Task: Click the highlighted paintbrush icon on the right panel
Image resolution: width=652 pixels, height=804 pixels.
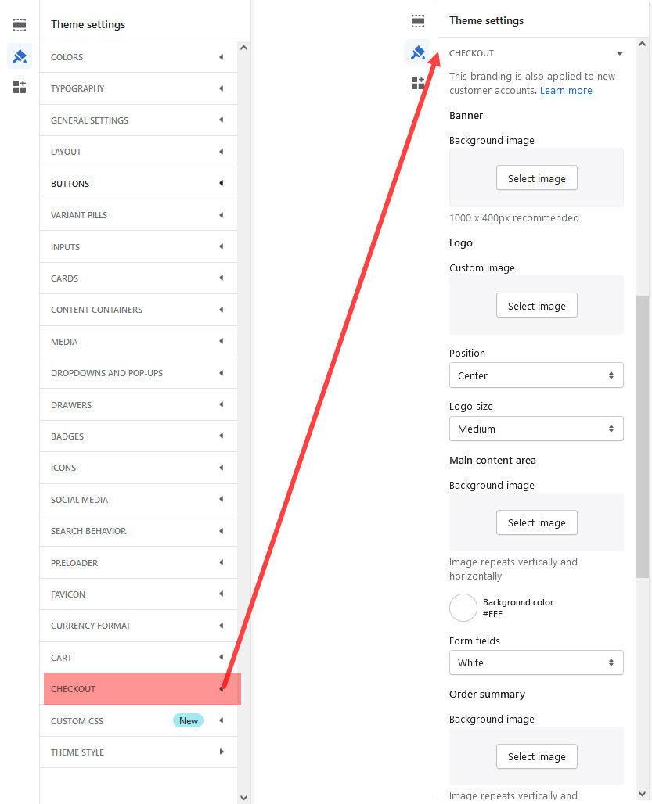Action: point(418,52)
